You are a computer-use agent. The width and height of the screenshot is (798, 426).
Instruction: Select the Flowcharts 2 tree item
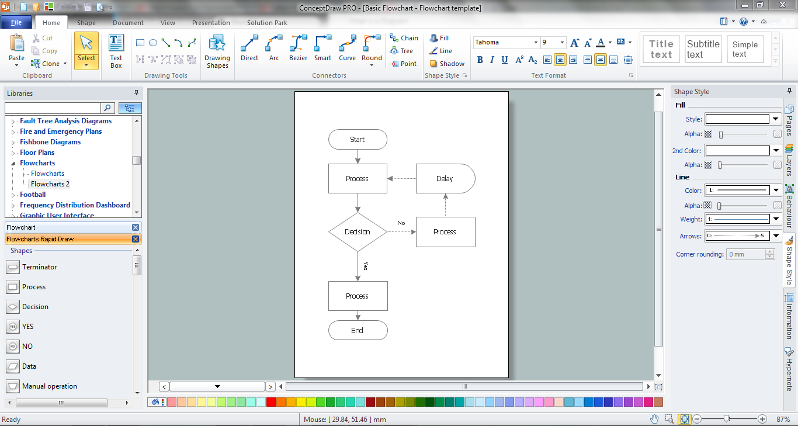pos(50,184)
